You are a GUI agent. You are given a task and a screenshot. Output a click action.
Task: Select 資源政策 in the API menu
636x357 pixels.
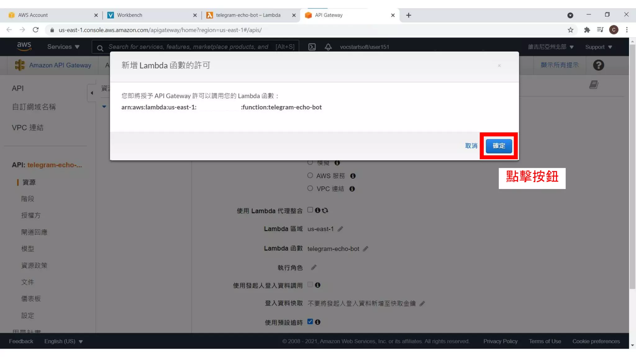(34, 266)
